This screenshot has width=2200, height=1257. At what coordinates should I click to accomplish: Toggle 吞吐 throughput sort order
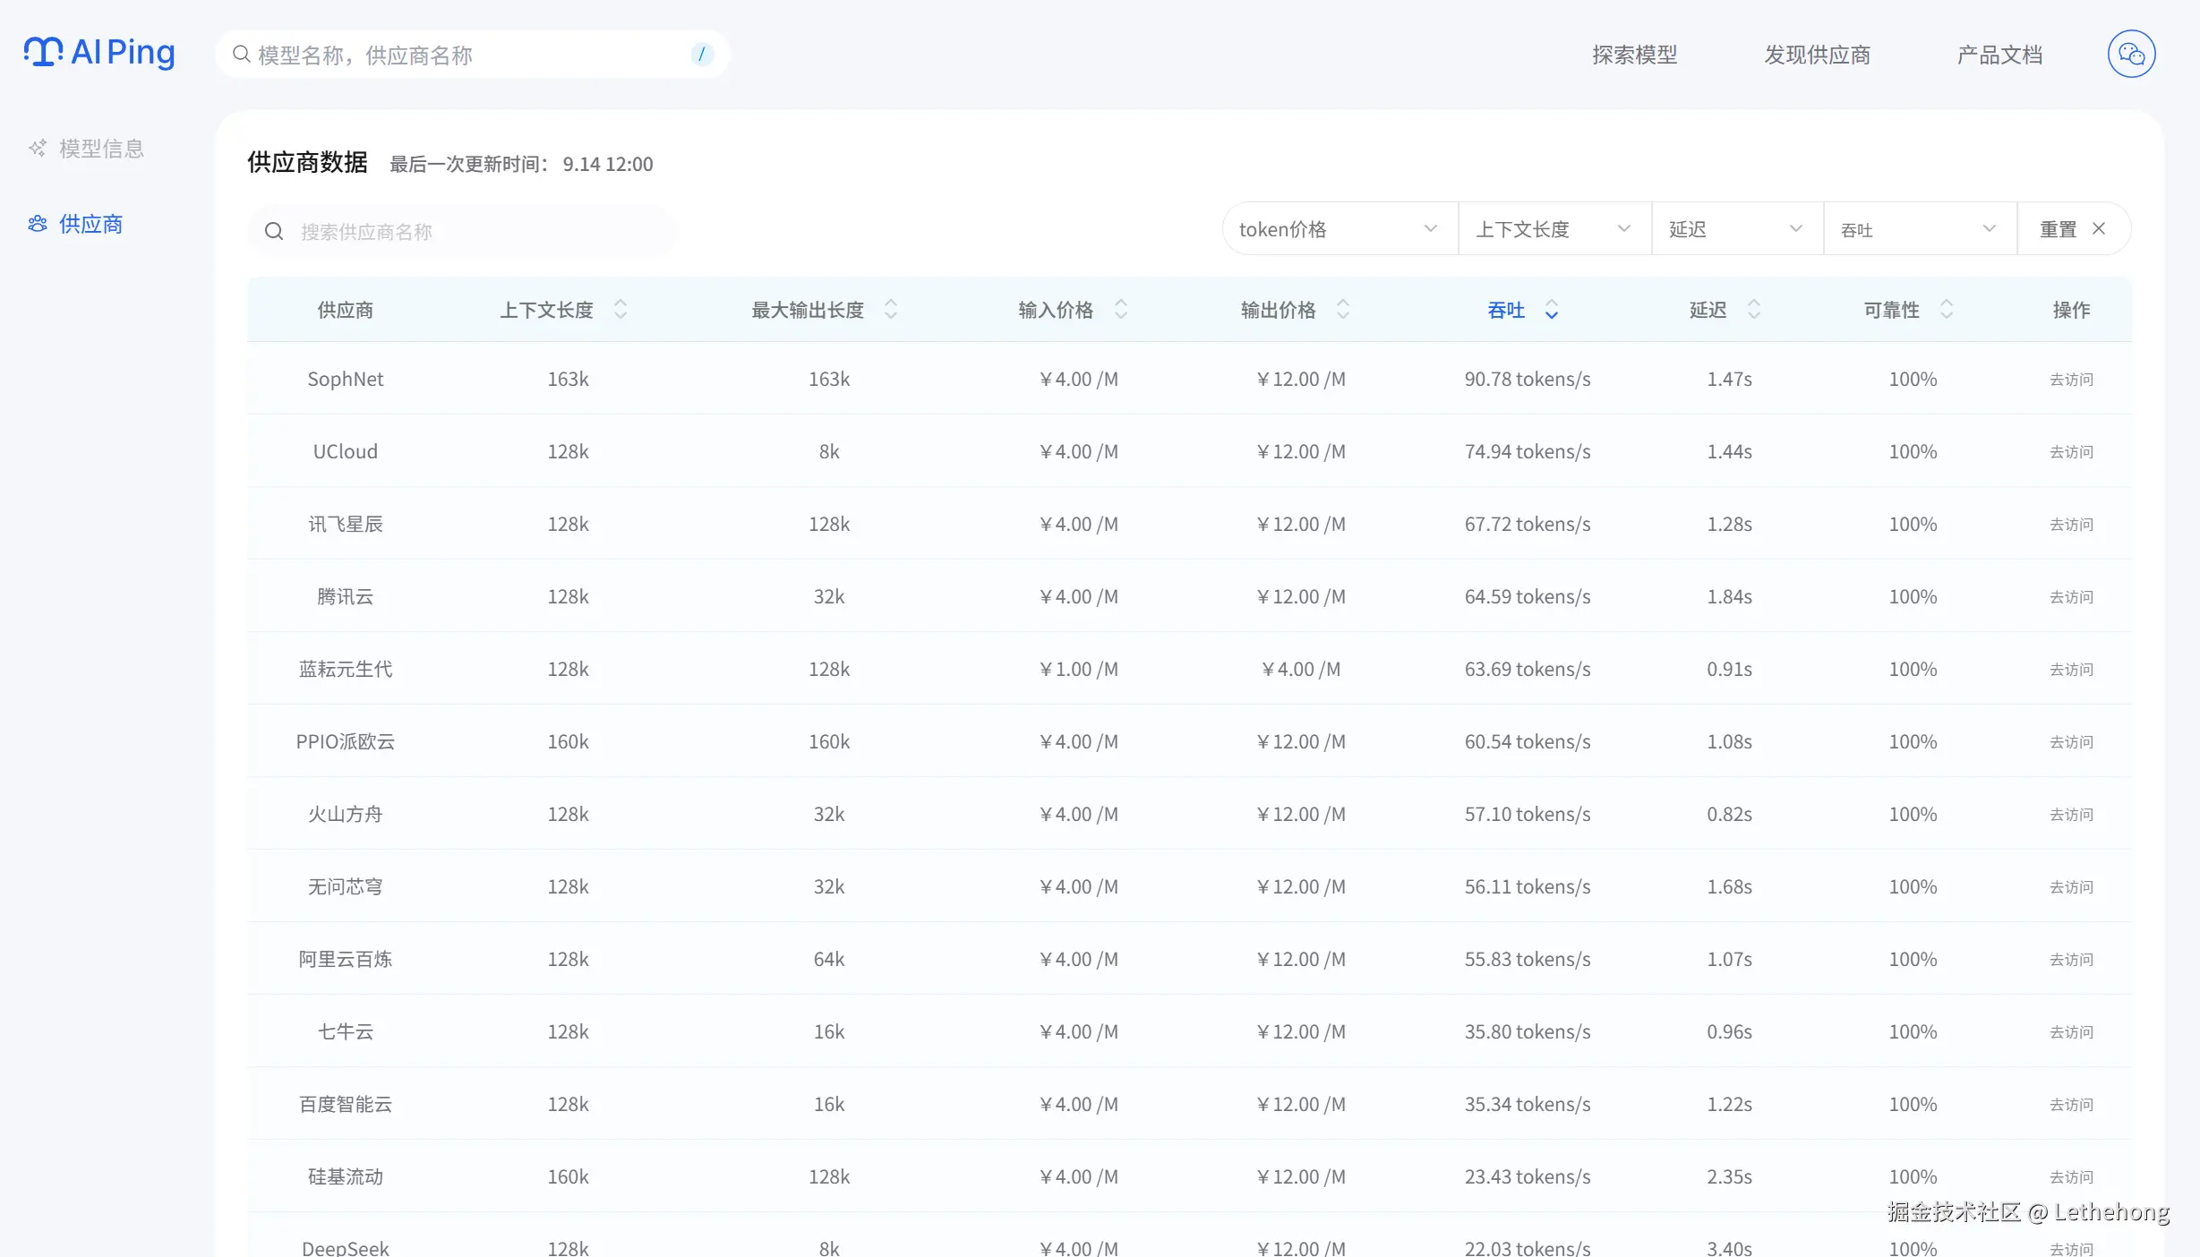[x=1551, y=310]
